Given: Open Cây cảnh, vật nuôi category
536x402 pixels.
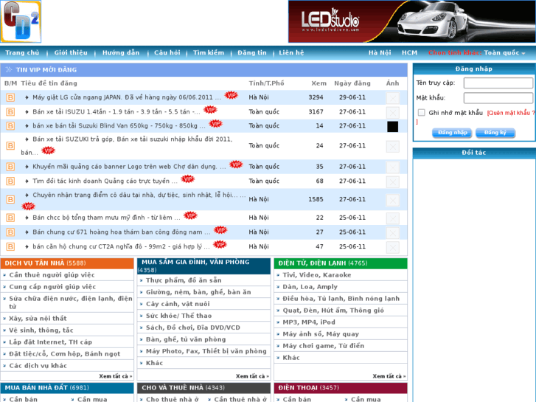Looking at the screenshot, I should 178,304.
